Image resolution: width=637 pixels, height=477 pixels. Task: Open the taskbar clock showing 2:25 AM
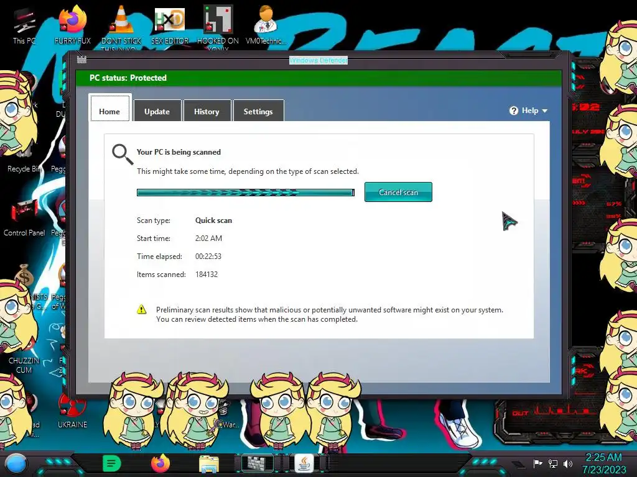604,463
